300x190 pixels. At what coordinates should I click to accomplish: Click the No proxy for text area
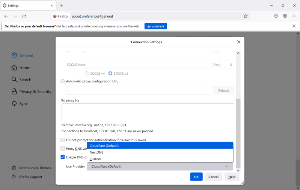pyautogui.click(x=148, y=112)
